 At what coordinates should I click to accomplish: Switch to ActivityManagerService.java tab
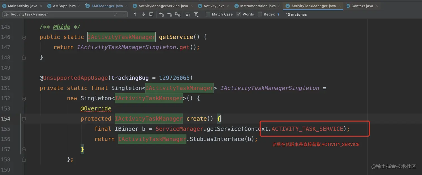pyautogui.click(x=163, y=6)
